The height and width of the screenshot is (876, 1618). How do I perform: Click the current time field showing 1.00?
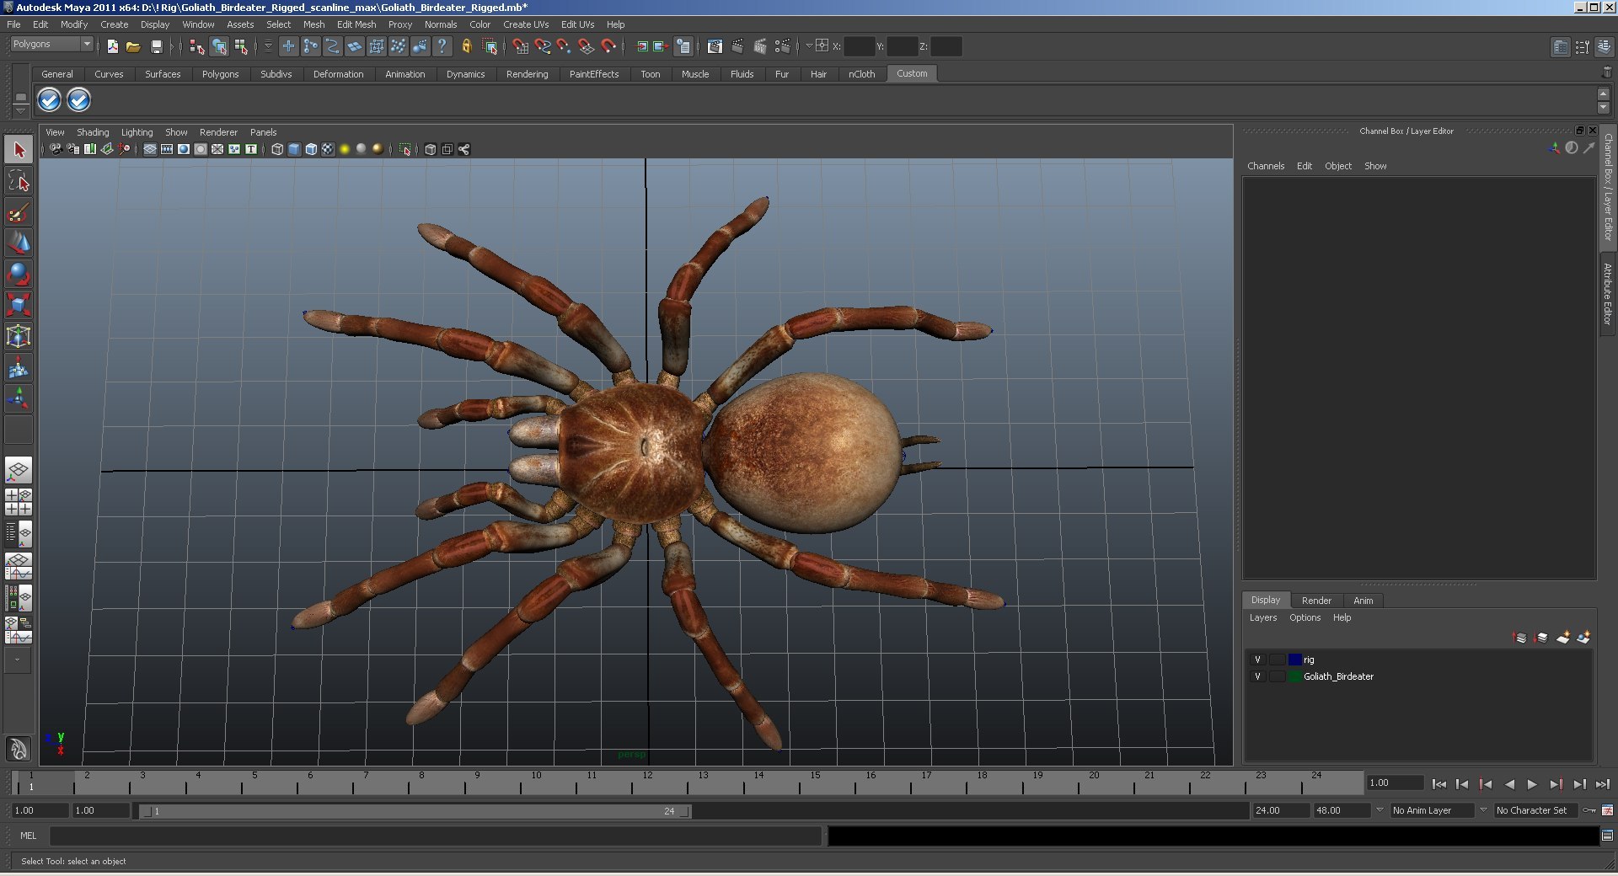pos(1395,783)
